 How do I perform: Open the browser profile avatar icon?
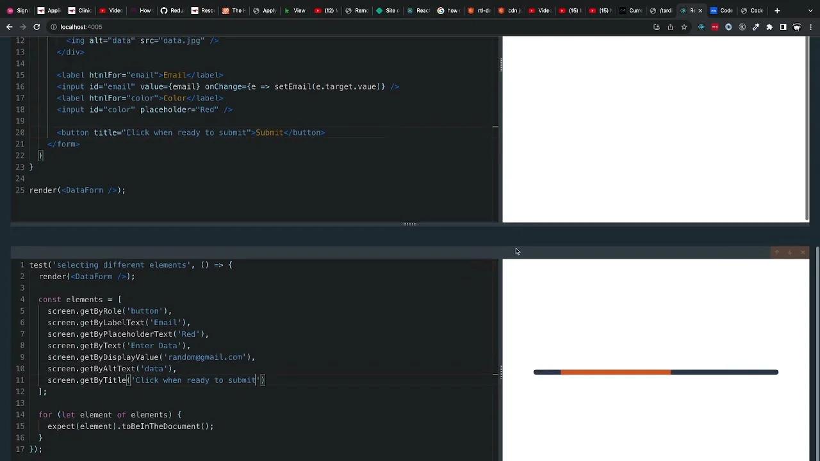point(796,27)
